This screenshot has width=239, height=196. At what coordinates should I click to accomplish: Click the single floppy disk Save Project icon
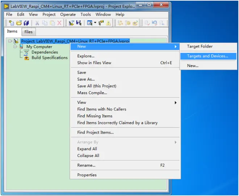click(79, 23)
